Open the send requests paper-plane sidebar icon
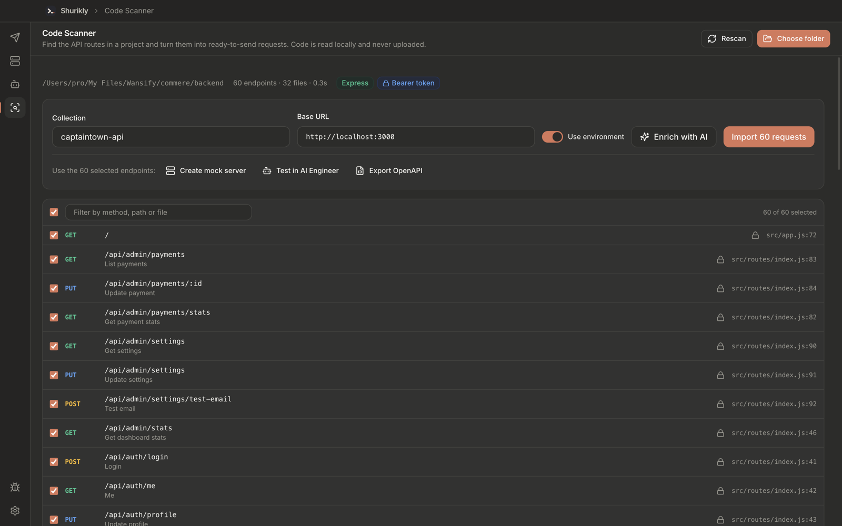Screen dimensions: 842x526 tap(15, 37)
